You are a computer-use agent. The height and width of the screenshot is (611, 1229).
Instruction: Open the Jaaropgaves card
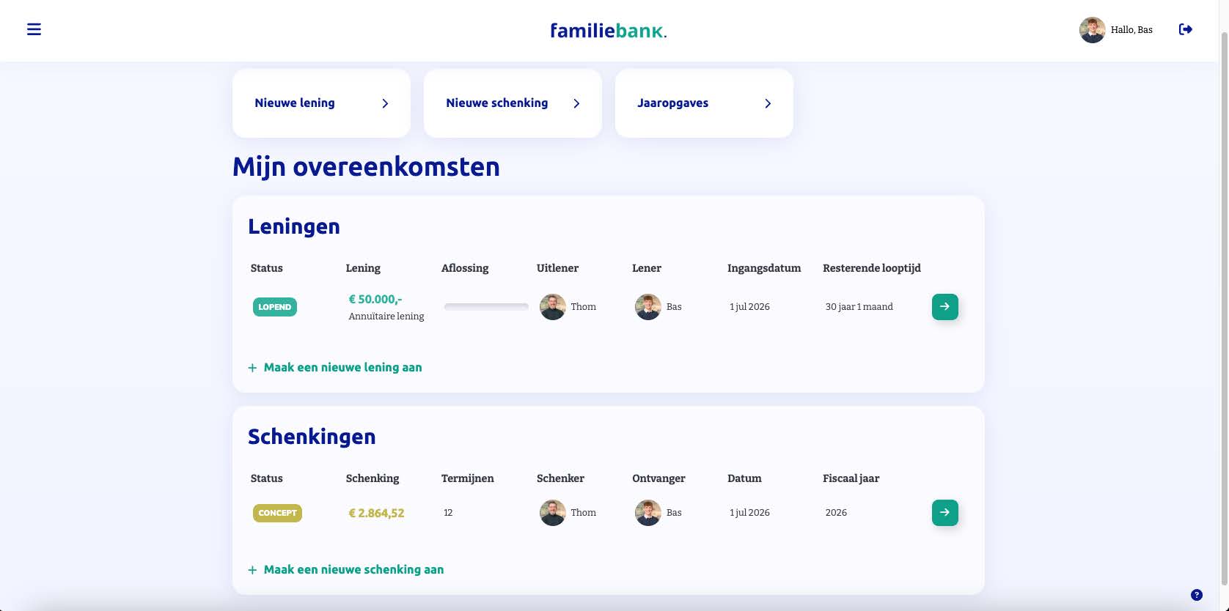click(704, 103)
